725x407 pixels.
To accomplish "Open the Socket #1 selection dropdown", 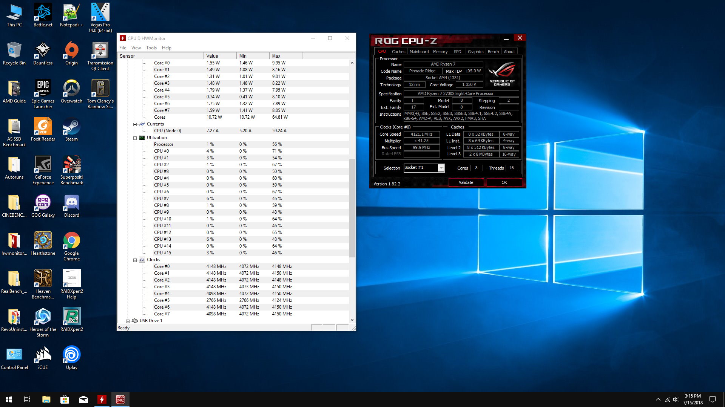I will [x=441, y=168].
